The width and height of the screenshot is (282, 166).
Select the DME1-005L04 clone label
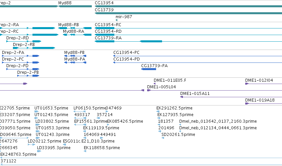coord(161,87)
